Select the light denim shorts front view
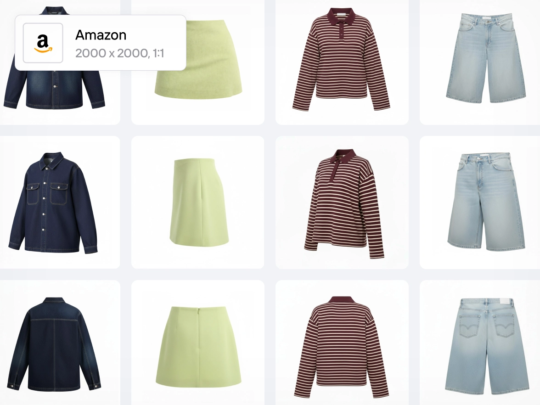 pyautogui.click(x=480, y=62)
